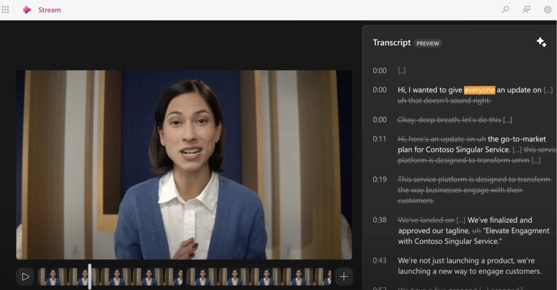Click the Stream logo icon
The image size is (557, 290).
(x=27, y=10)
